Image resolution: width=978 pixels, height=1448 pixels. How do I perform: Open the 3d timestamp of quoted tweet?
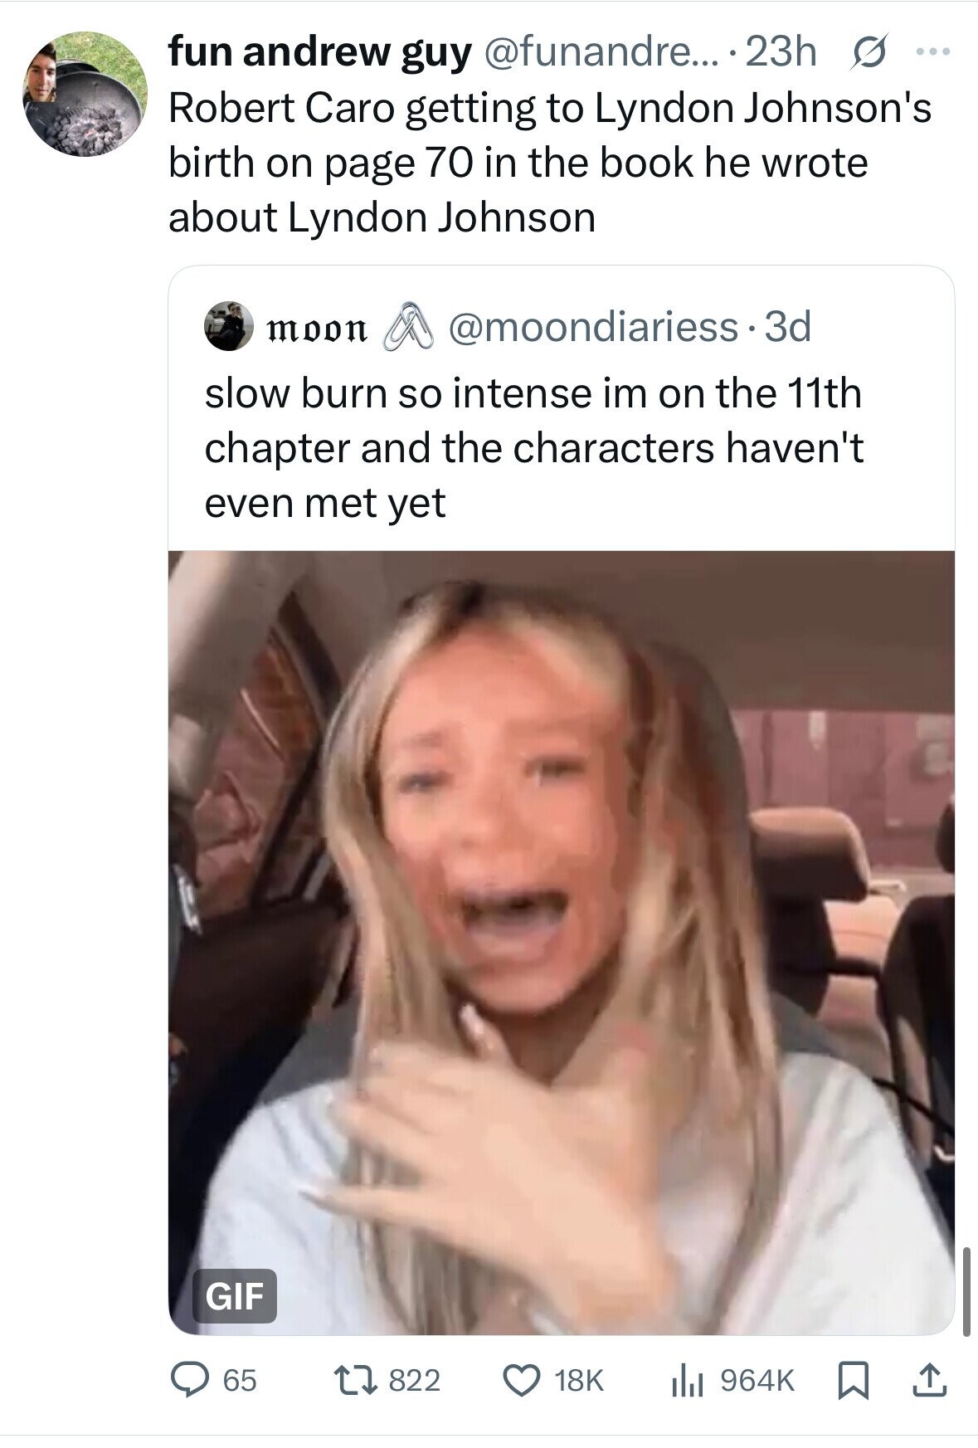click(787, 326)
